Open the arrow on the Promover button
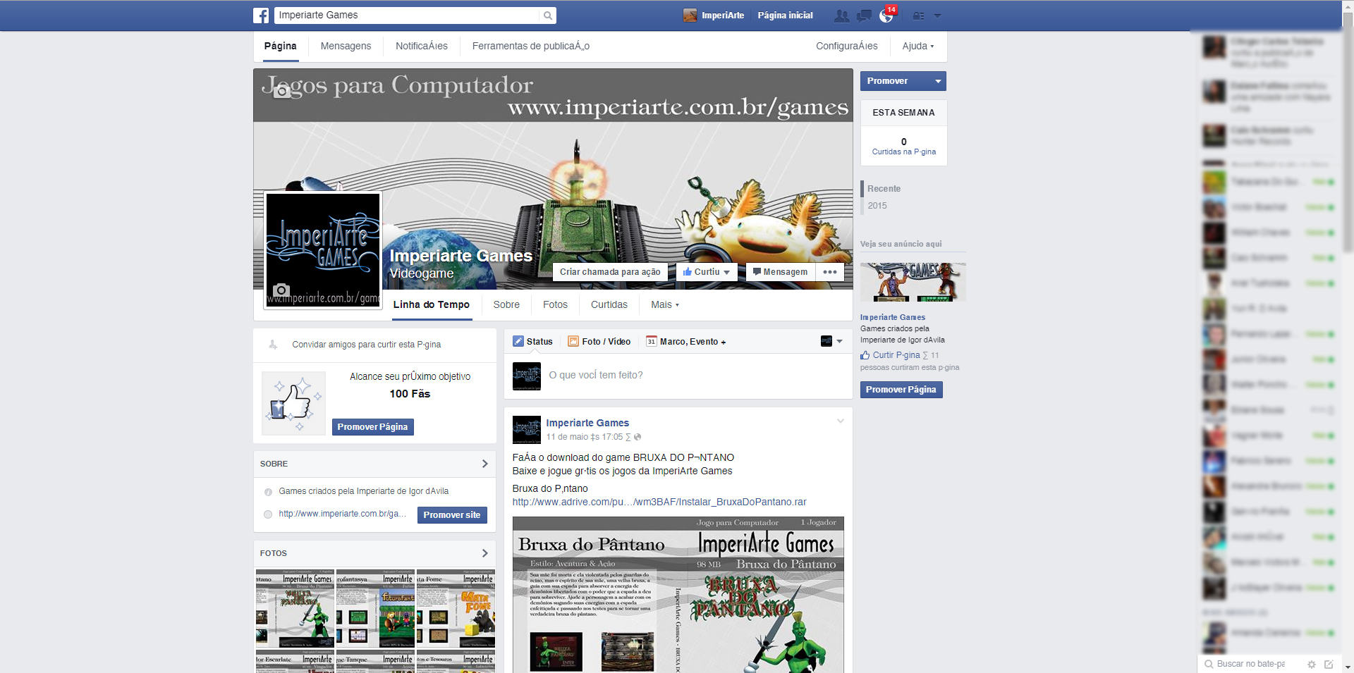 coord(938,81)
